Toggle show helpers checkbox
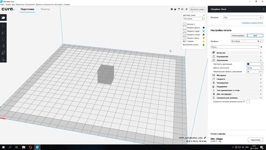Viewport: 266px width, 150px height. (x=185, y=31)
